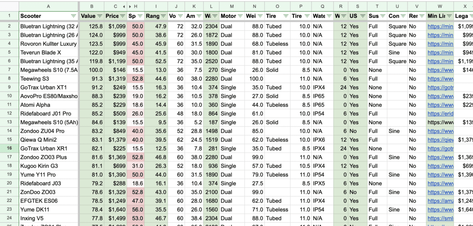Select the speed cell '56.0'
Screen dimensions: 473x226
coord(136,209)
